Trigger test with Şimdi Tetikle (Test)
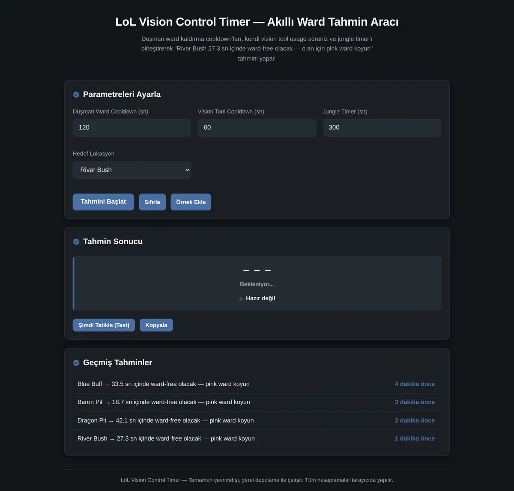The height and width of the screenshot is (491, 514). coord(104,325)
